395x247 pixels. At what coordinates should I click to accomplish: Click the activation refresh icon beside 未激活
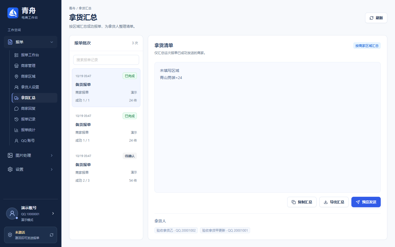[x=52, y=235]
